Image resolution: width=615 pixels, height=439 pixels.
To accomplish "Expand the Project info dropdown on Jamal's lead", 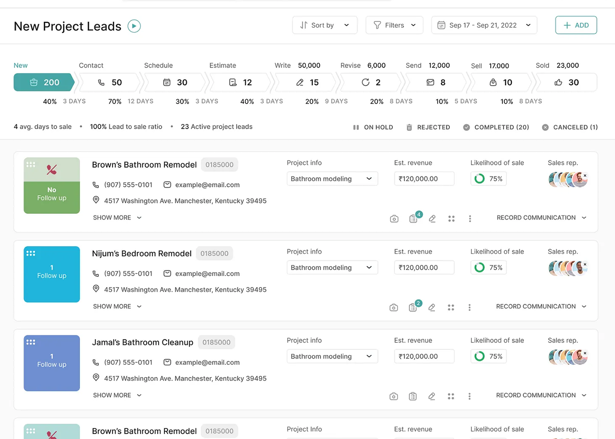I will (x=332, y=356).
